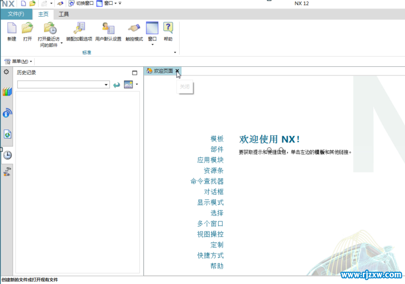Click the green return arrow in History panel
Viewport: 405px width, 284px height.
tap(116, 85)
